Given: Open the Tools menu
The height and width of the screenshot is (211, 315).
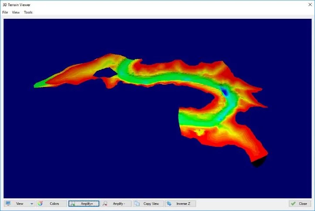Looking at the screenshot, I should pyautogui.click(x=28, y=12).
